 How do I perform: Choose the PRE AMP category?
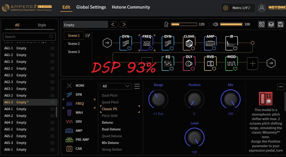coord(77,140)
